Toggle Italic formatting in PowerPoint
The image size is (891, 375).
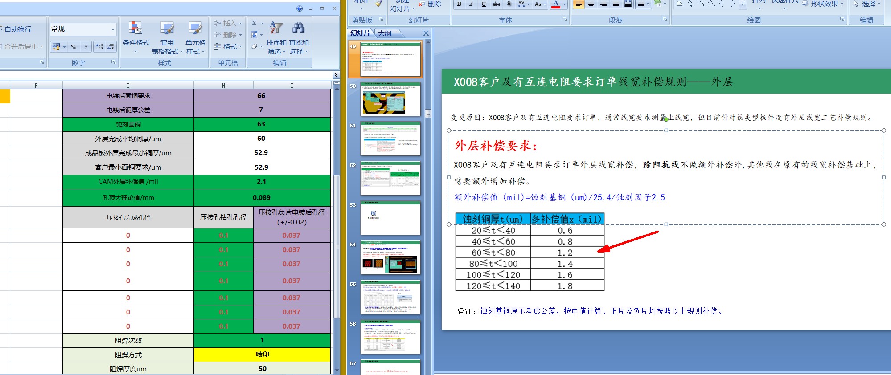471,4
